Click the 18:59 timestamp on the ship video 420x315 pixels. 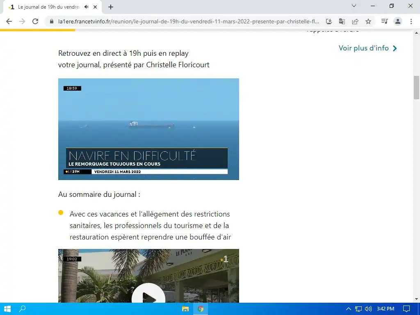click(x=72, y=89)
